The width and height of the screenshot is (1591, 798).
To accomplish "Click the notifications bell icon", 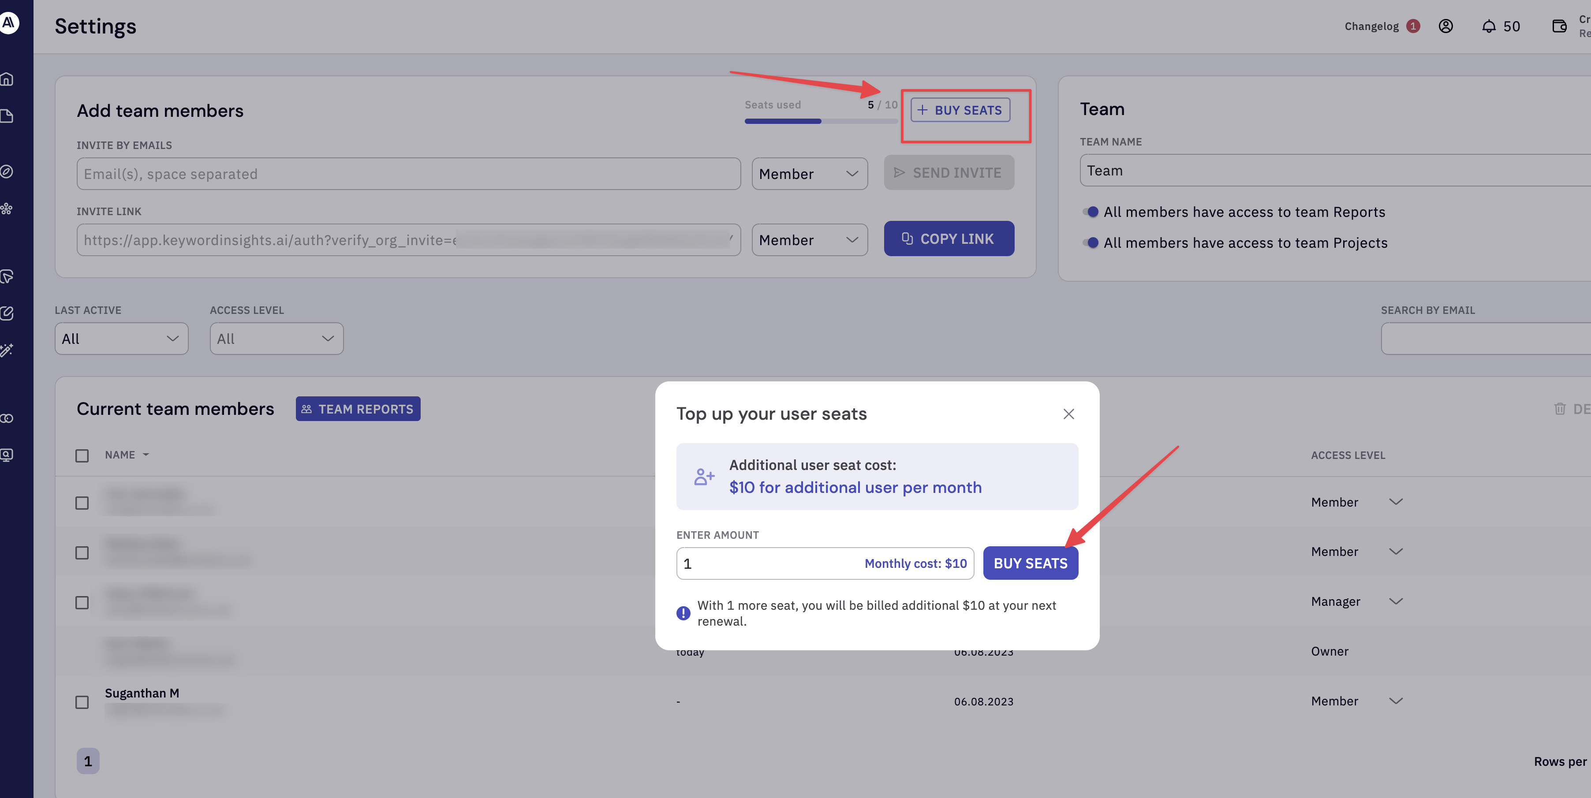I will (x=1488, y=26).
